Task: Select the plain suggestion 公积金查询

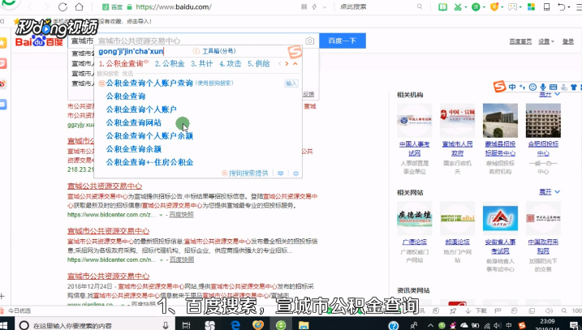Action: (x=126, y=96)
